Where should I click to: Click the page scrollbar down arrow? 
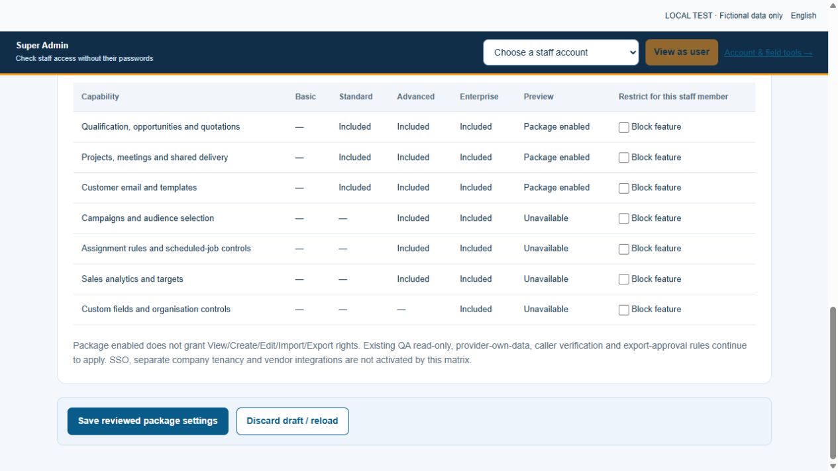(833, 466)
